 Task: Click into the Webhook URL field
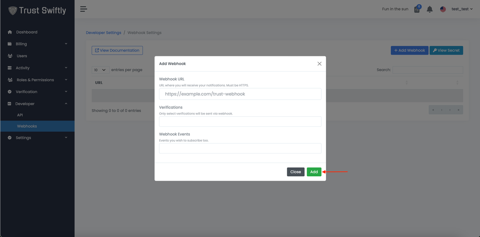pos(240,94)
